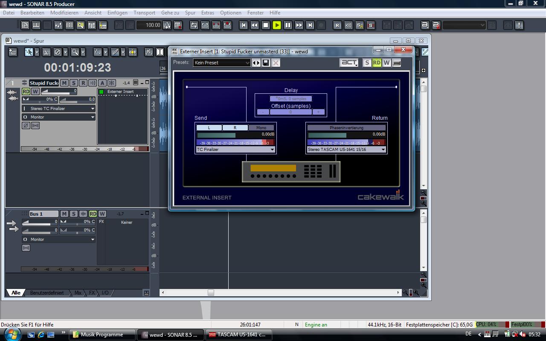This screenshot has height=341, width=546.
Task: Expand Draw tool options arrow
Action: (123, 52)
